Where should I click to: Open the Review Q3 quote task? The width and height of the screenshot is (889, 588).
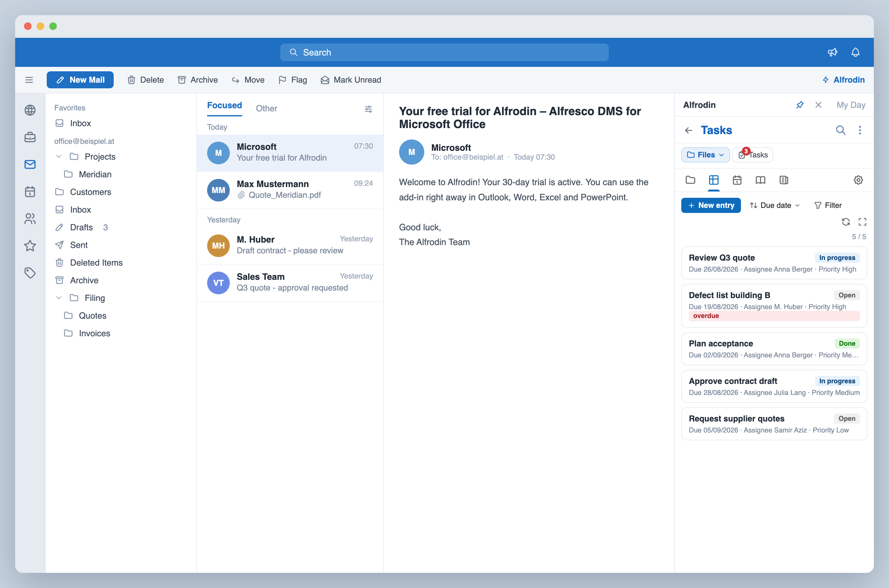pyautogui.click(x=774, y=263)
